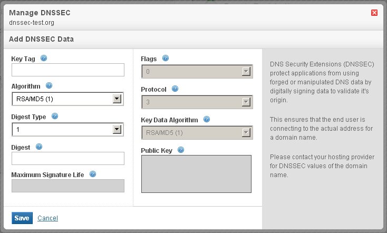
Task: Open help for Key Data Algorithm
Action: (x=207, y=119)
